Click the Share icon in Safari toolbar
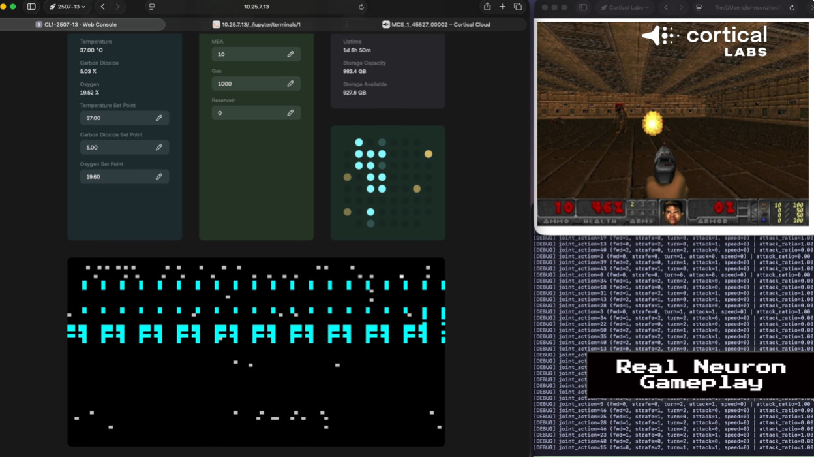Viewport: 814px width, 457px height. (x=487, y=7)
